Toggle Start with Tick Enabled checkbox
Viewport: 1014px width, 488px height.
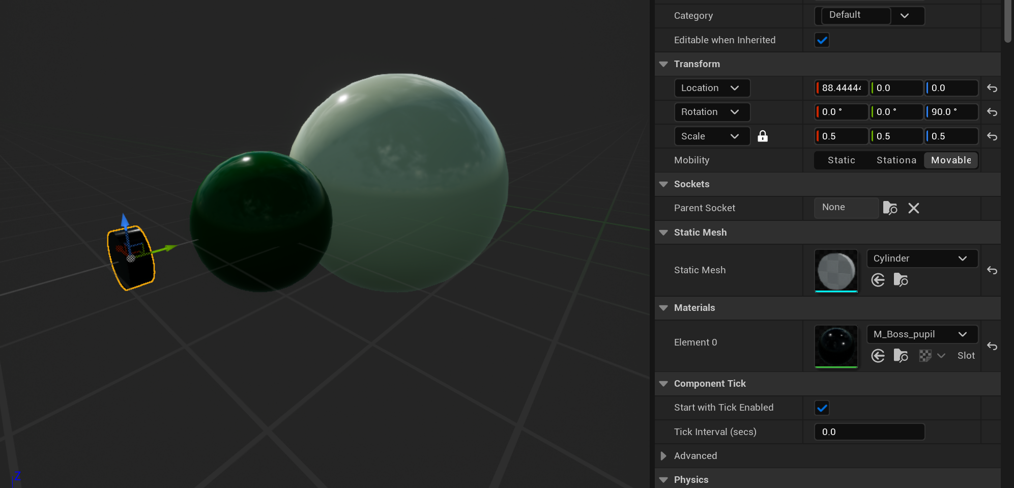click(x=822, y=408)
